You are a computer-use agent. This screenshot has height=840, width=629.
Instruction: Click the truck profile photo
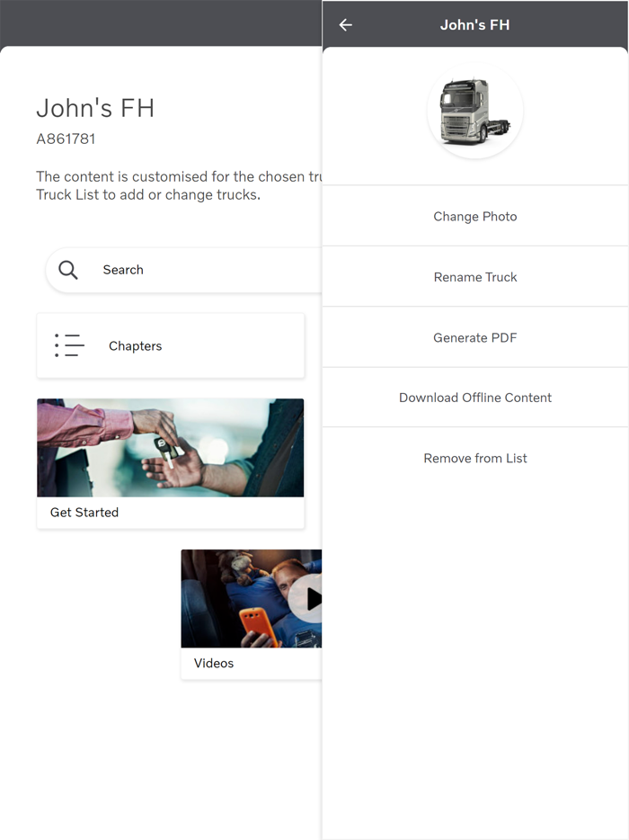[475, 111]
